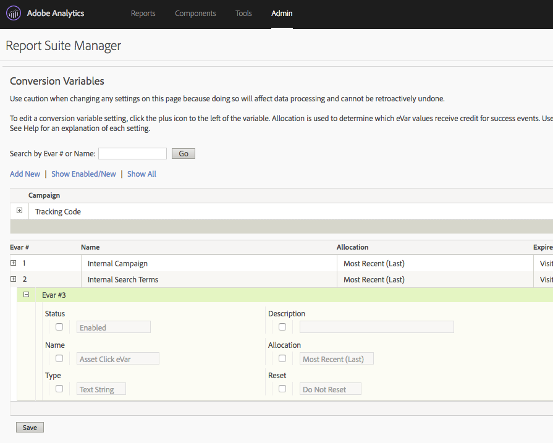The image size is (553, 443).
Task: Expand eVar 2 Internal Search Terms settings
Action: click(14, 279)
